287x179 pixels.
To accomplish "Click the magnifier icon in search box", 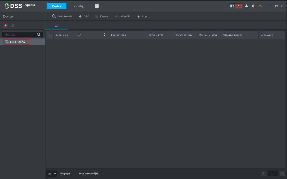I will coord(39,34).
